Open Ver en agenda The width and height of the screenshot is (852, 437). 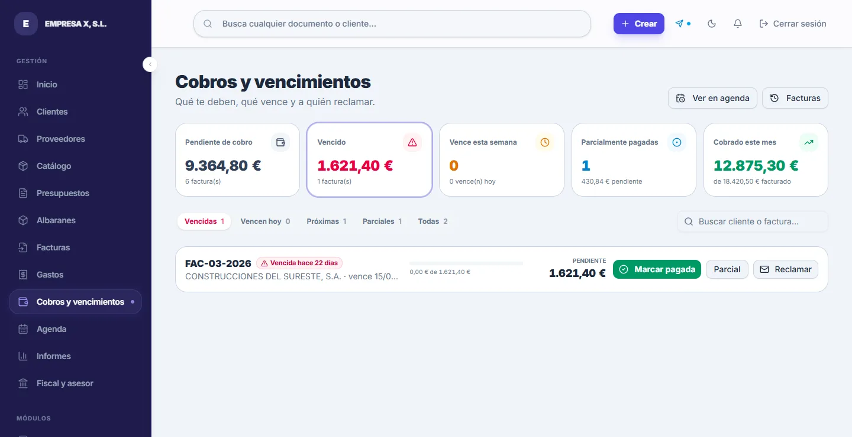712,98
